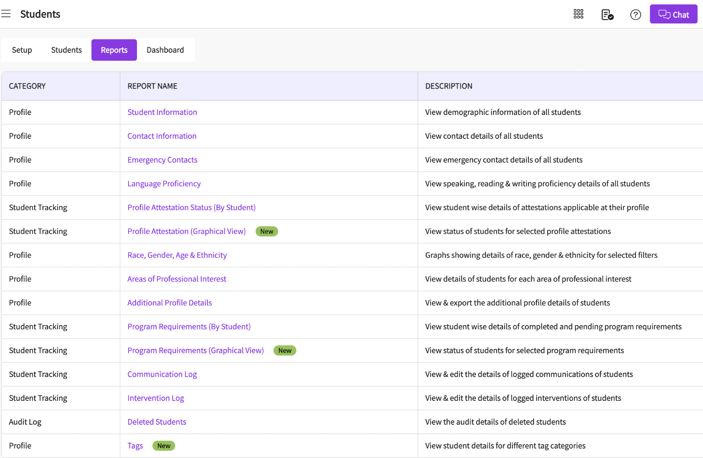Open Language Proficiency report
703x458 pixels.
coord(164,183)
